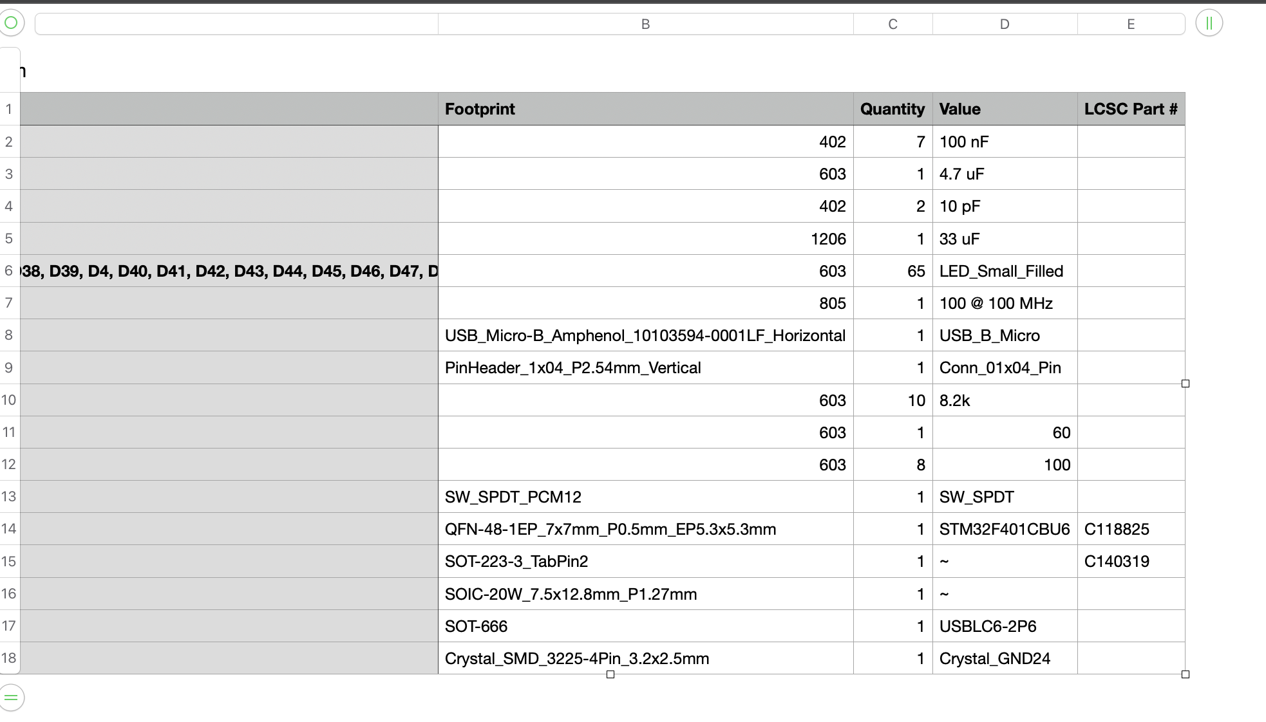Image resolution: width=1266 pixels, height=722 pixels.
Task: Select column B header
Action: [645, 24]
